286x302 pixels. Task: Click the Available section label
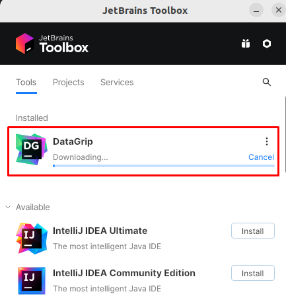(33, 208)
